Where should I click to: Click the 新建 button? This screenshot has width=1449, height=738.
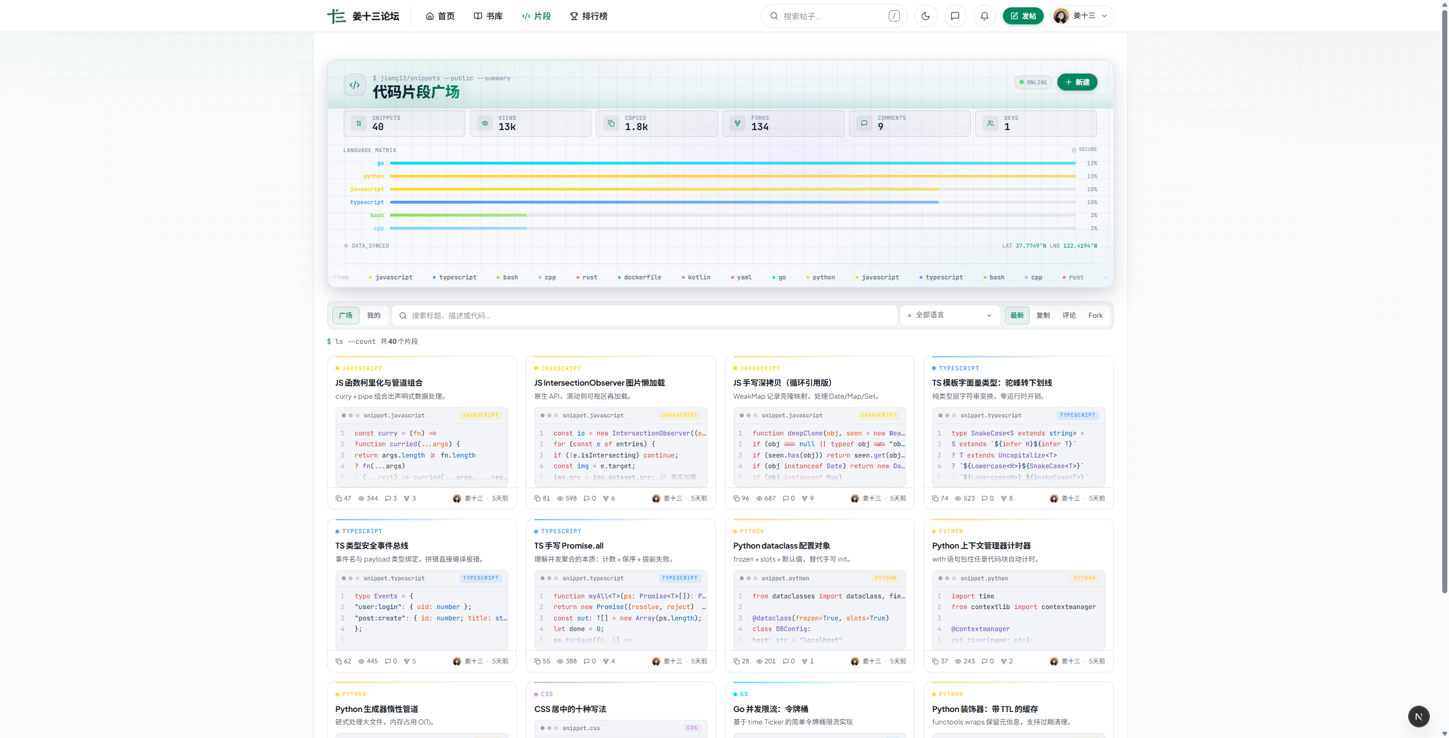(1077, 82)
